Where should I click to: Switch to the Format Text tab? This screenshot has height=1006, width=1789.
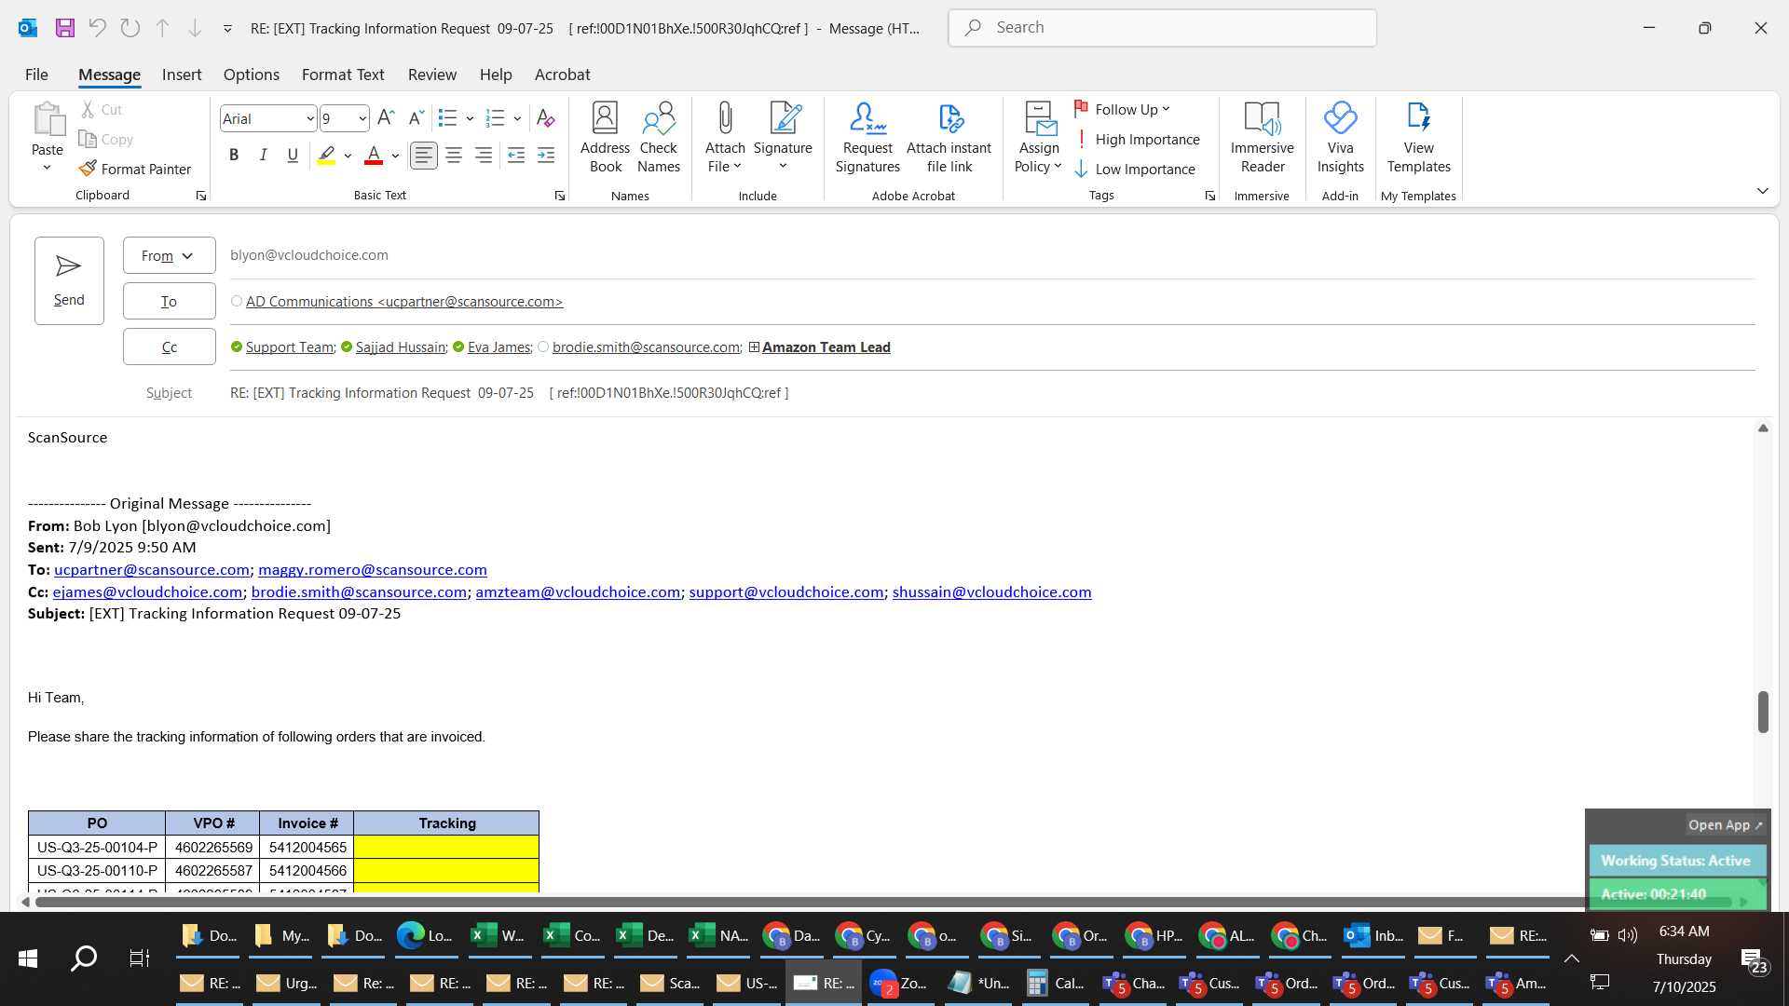click(343, 75)
